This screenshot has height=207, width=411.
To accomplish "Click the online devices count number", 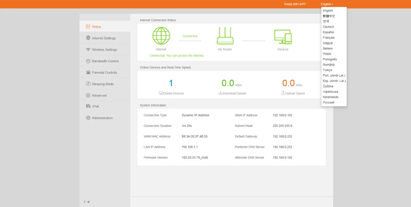I will pos(171,83).
